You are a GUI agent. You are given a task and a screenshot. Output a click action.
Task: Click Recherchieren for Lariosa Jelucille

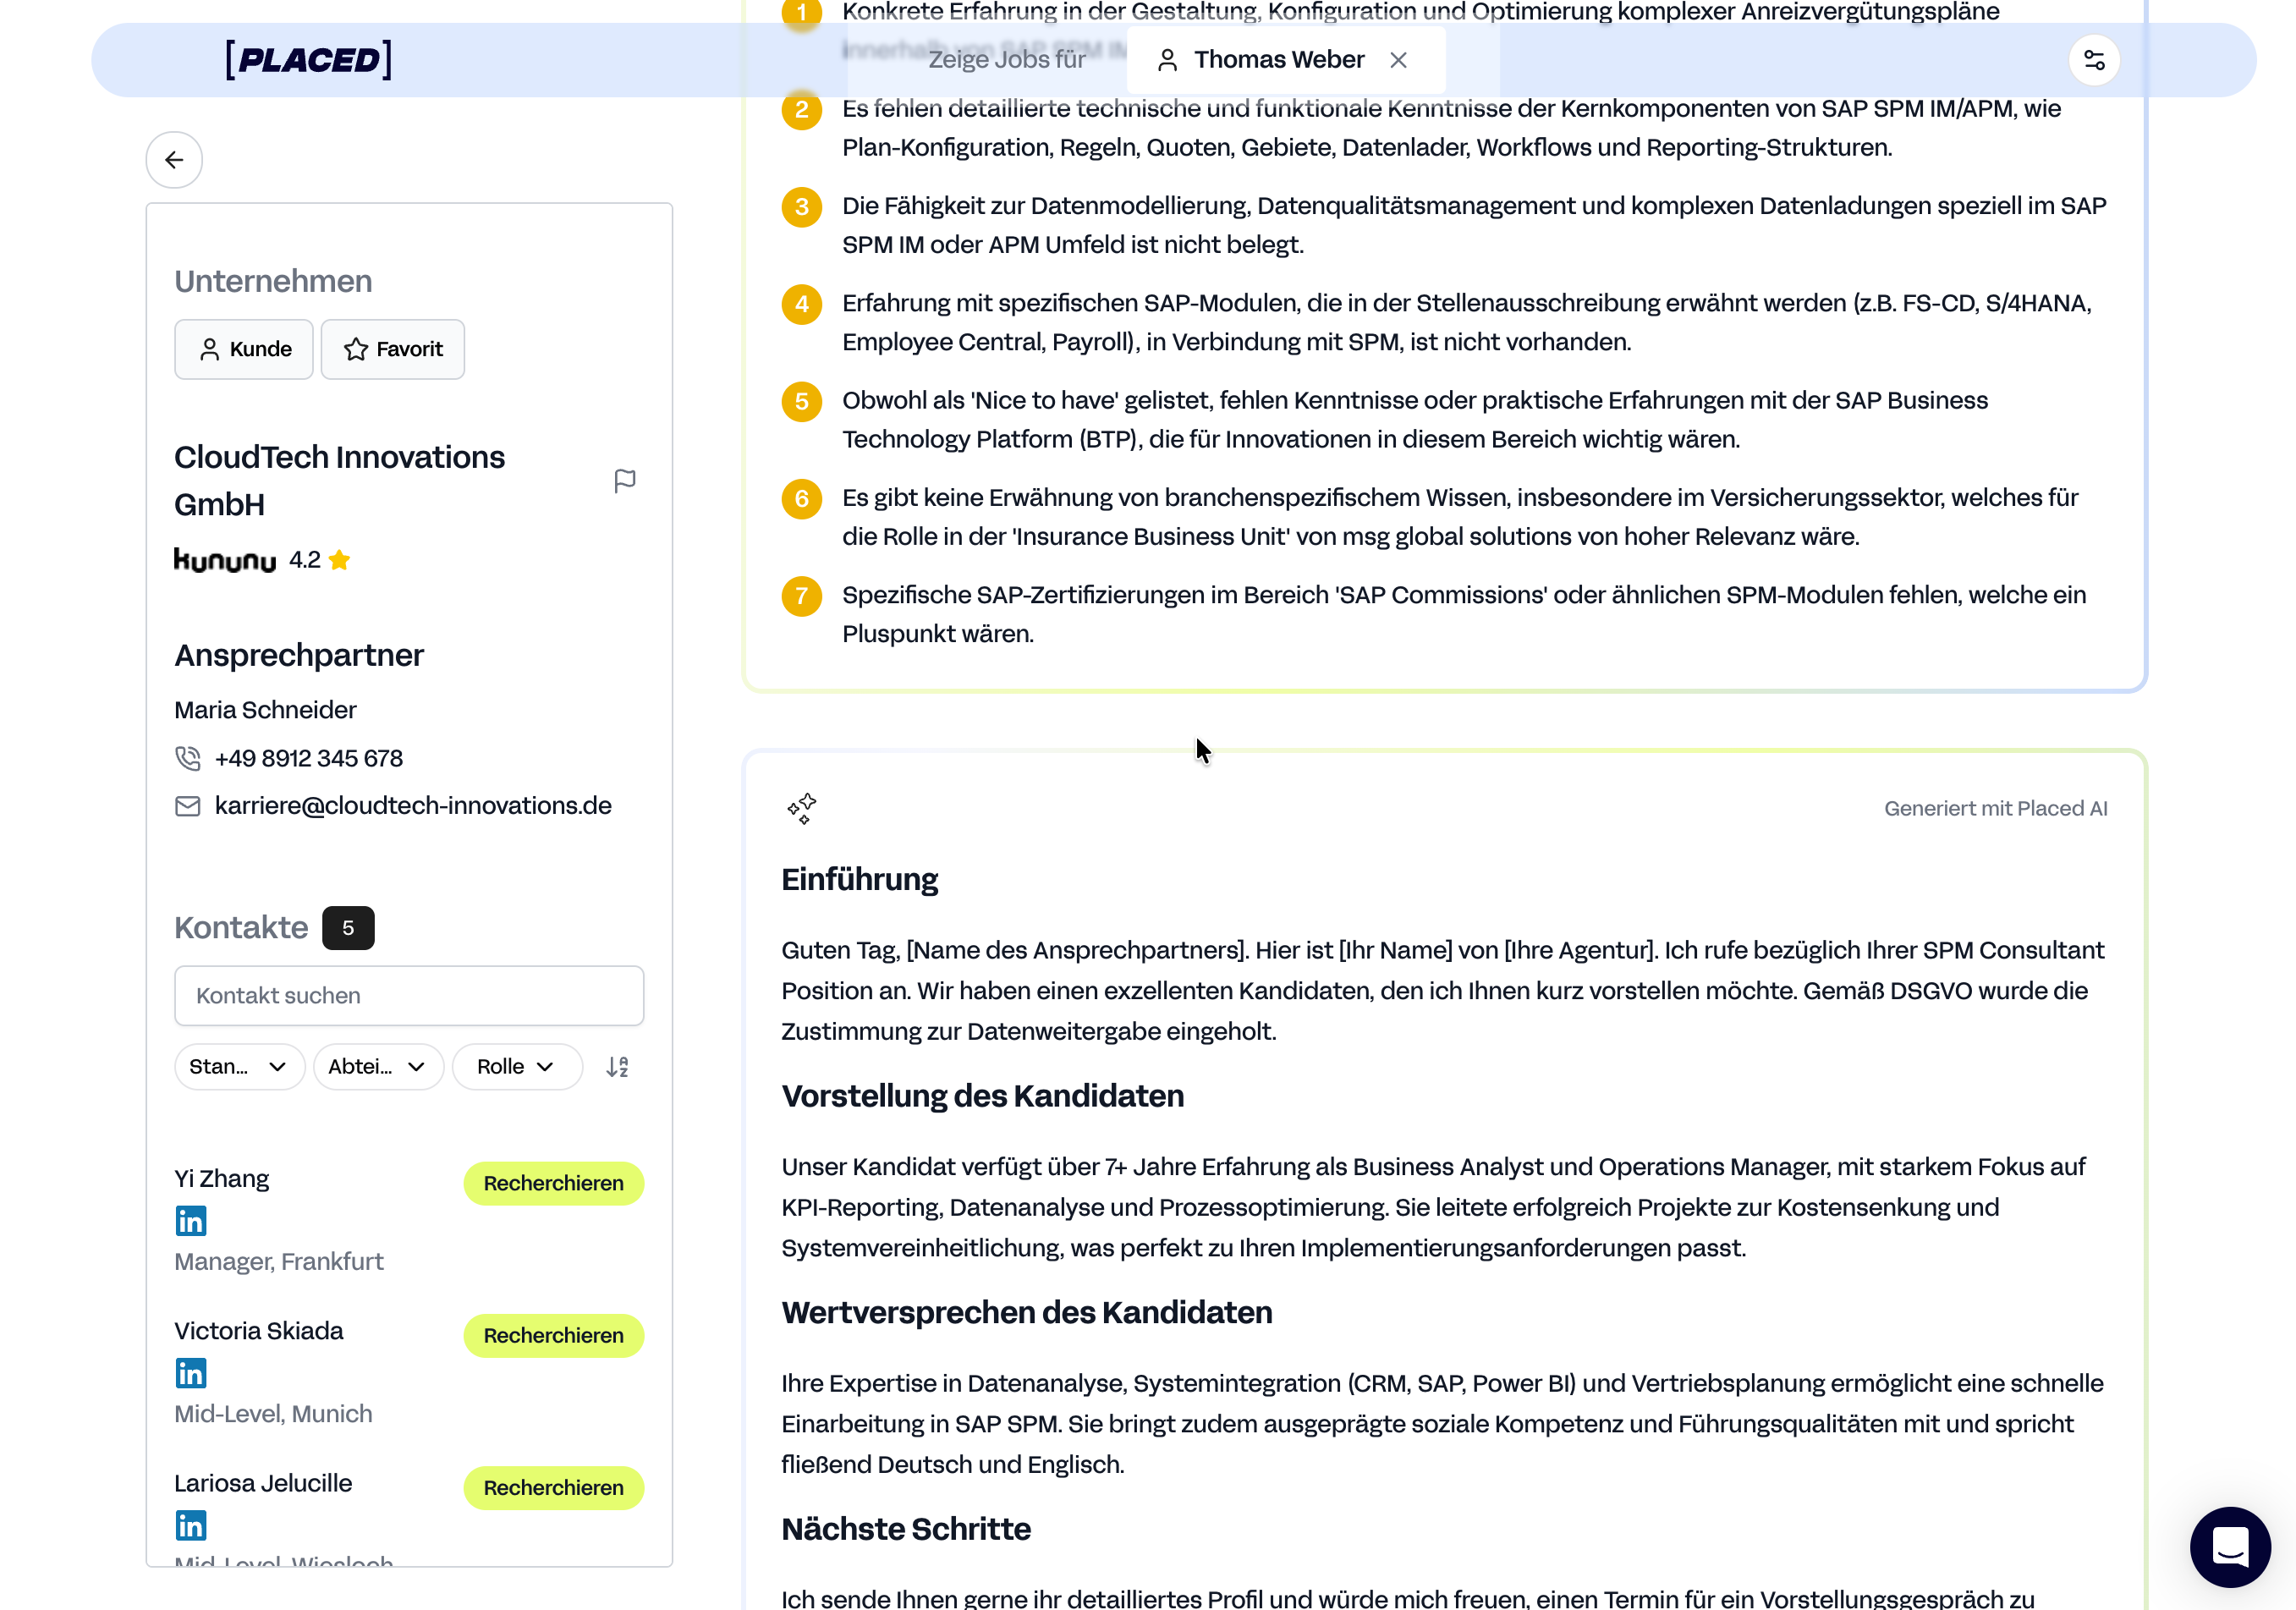pos(553,1487)
